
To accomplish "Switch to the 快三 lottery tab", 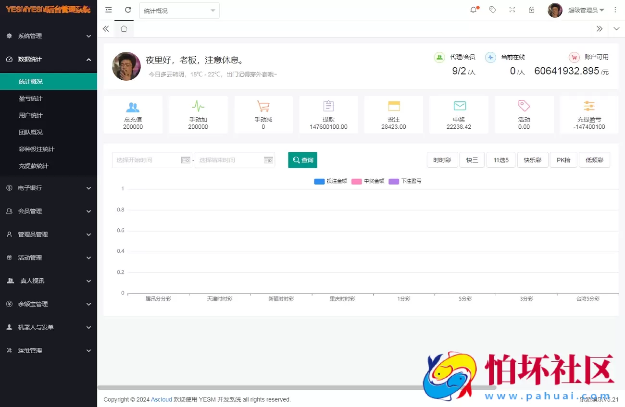I will tap(472, 160).
